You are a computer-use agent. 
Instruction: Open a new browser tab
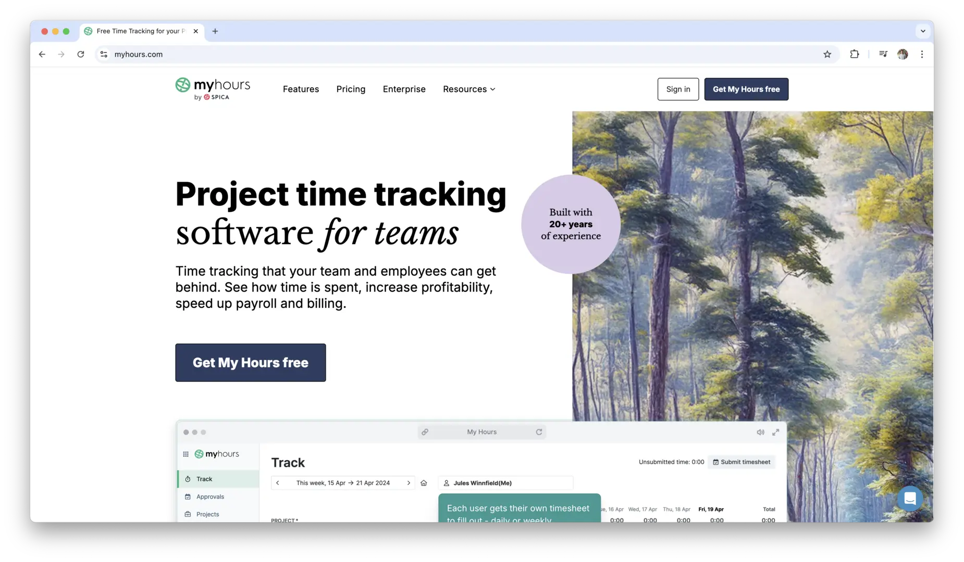215,31
